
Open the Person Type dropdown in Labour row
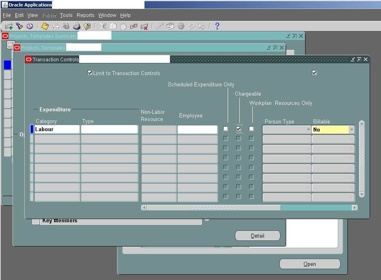[x=308, y=130]
